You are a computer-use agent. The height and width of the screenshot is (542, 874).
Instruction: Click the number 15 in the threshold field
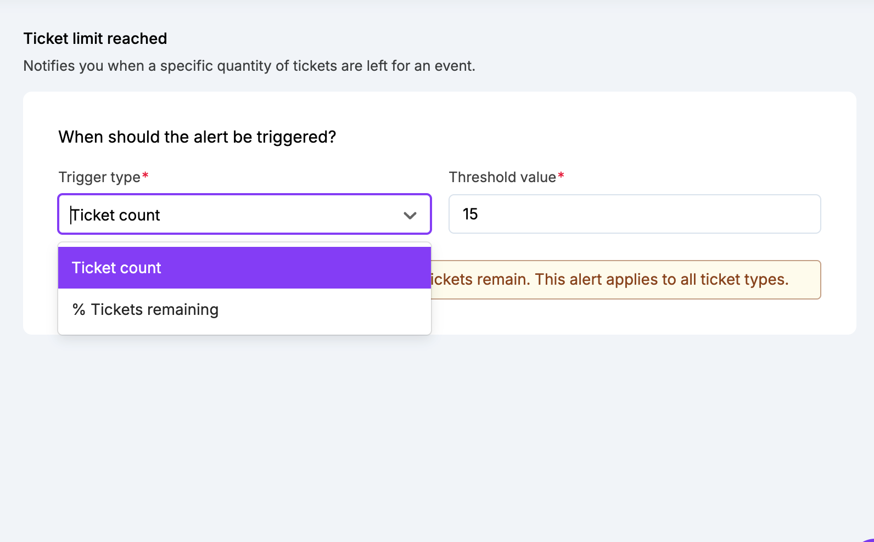470,214
